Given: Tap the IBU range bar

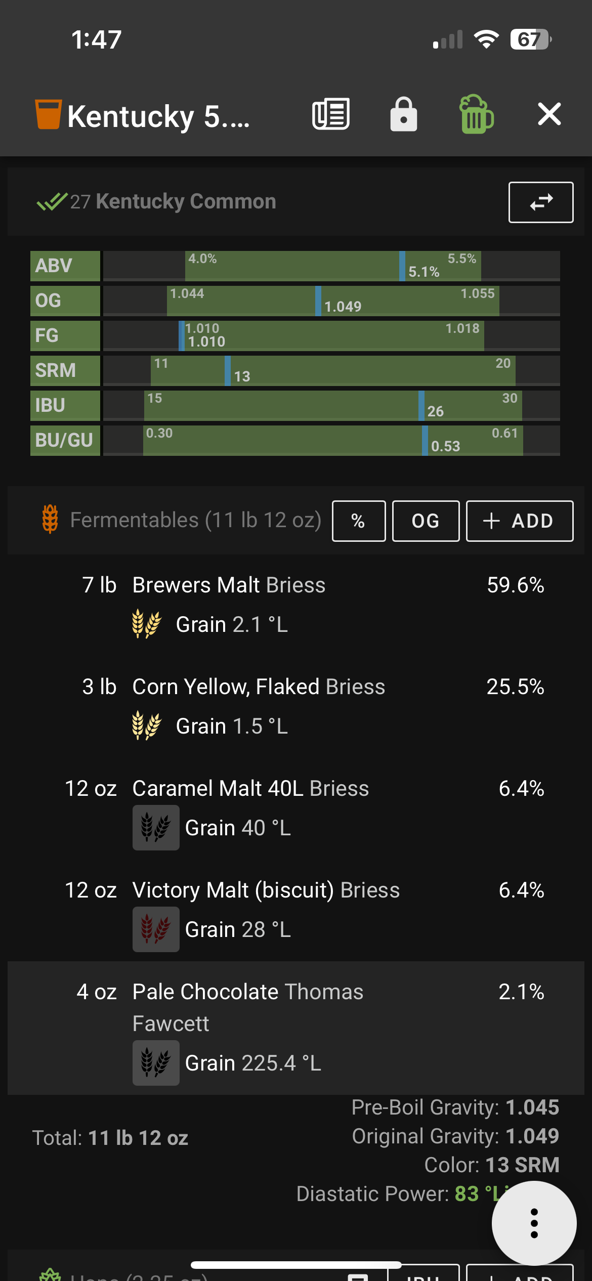Looking at the screenshot, I should [x=331, y=405].
